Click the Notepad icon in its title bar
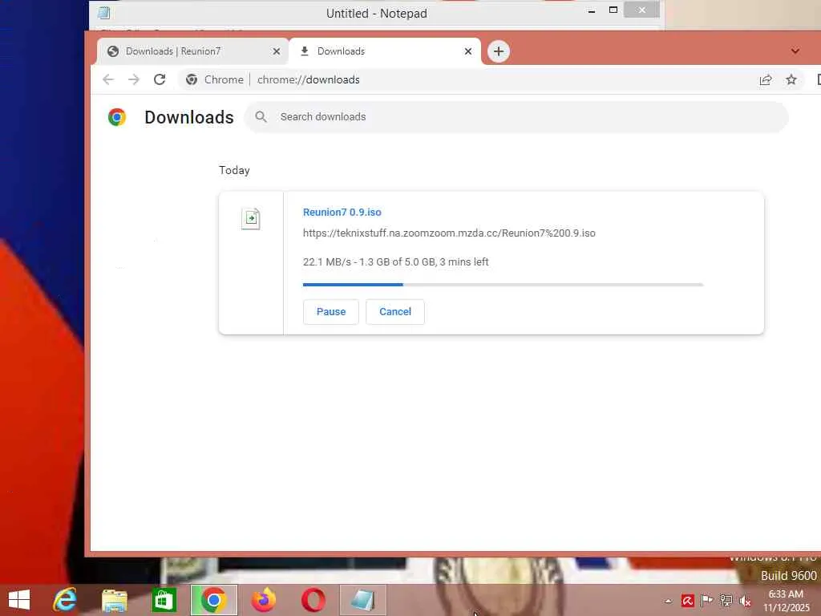The image size is (821, 616). (x=103, y=13)
